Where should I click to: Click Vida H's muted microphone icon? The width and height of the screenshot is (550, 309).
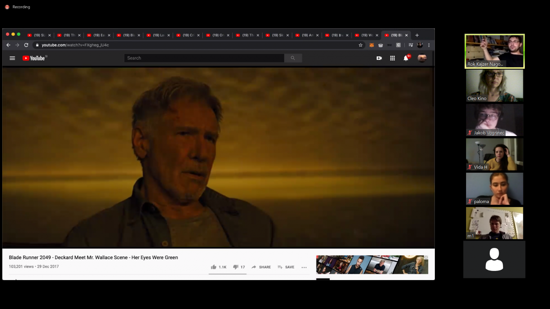pyautogui.click(x=470, y=167)
